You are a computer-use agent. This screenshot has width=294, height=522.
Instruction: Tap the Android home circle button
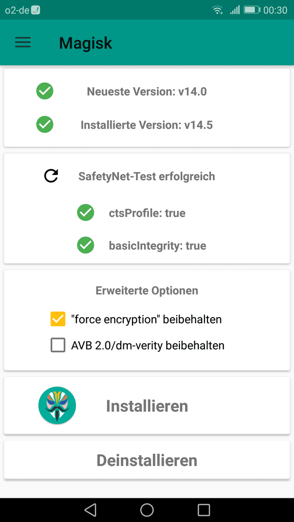147,510
